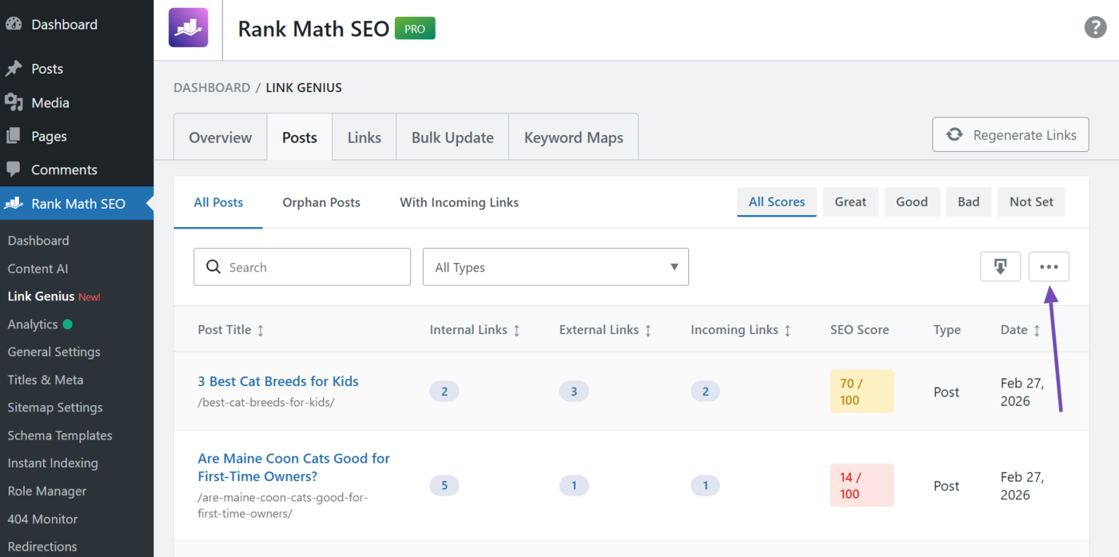Switch to the Keyword Maps tab
1119x557 pixels.
pos(573,137)
